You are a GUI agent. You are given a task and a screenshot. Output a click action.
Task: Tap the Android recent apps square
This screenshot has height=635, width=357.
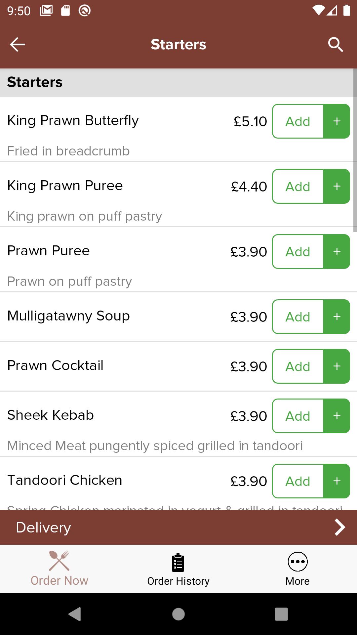pyautogui.click(x=281, y=614)
